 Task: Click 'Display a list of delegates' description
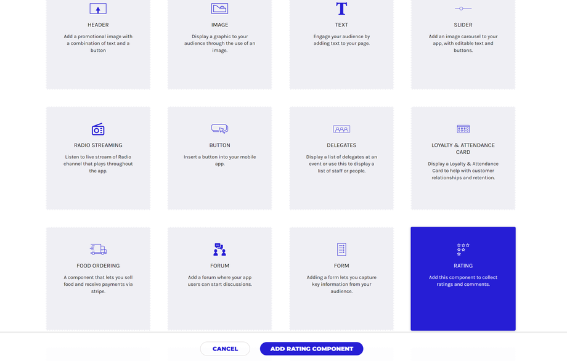(x=341, y=164)
